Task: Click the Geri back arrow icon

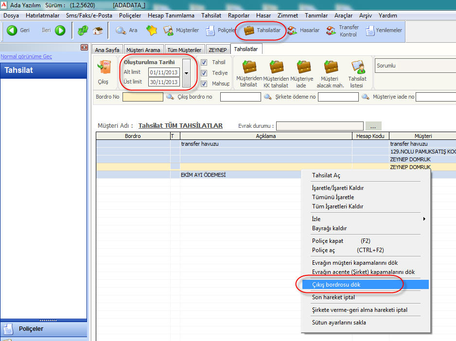Action: (x=12, y=31)
